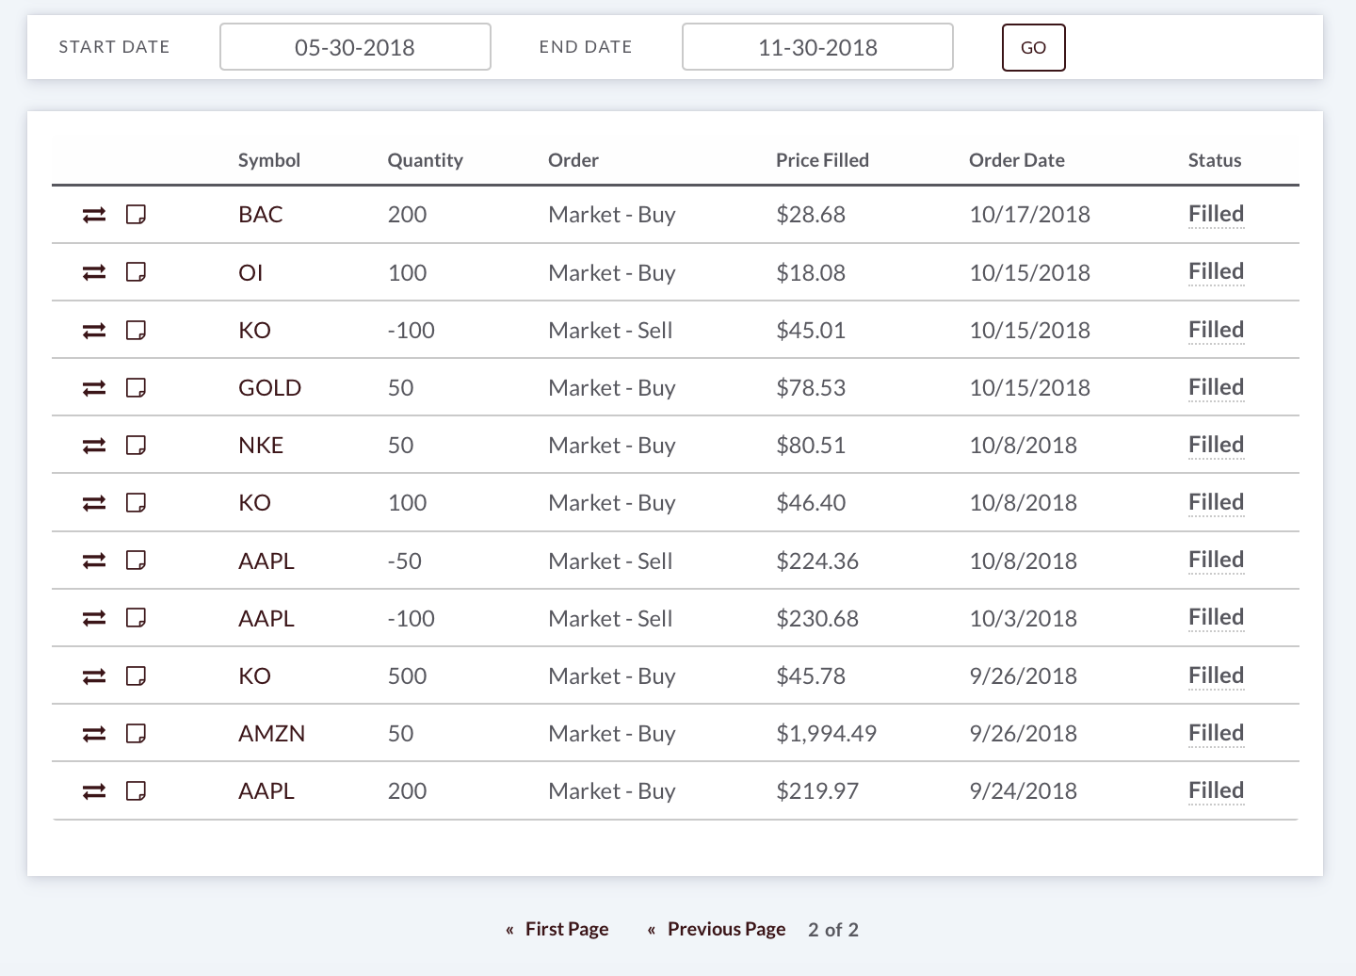Click trade icon on 9/24/2018 AAPL row
The image size is (1356, 976).
(x=94, y=791)
